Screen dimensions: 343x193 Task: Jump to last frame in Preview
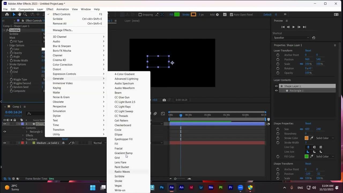pos(304,27)
